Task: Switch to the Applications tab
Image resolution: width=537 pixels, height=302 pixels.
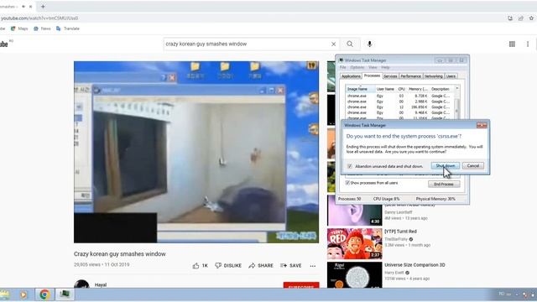Action: coord(351,76)
